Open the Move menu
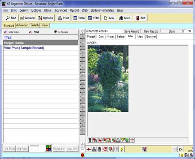Screen dimensions: 195x159 pos(48,10)
